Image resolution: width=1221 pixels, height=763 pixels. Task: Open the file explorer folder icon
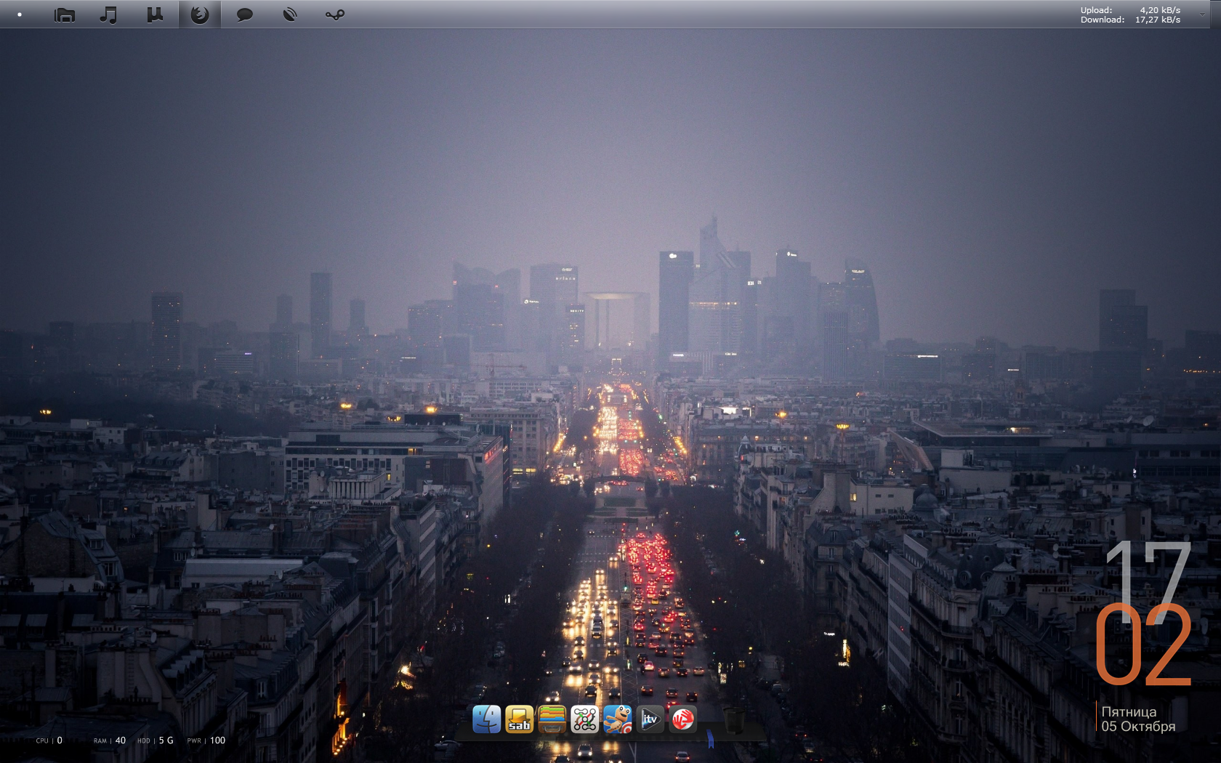pos(65,15)
